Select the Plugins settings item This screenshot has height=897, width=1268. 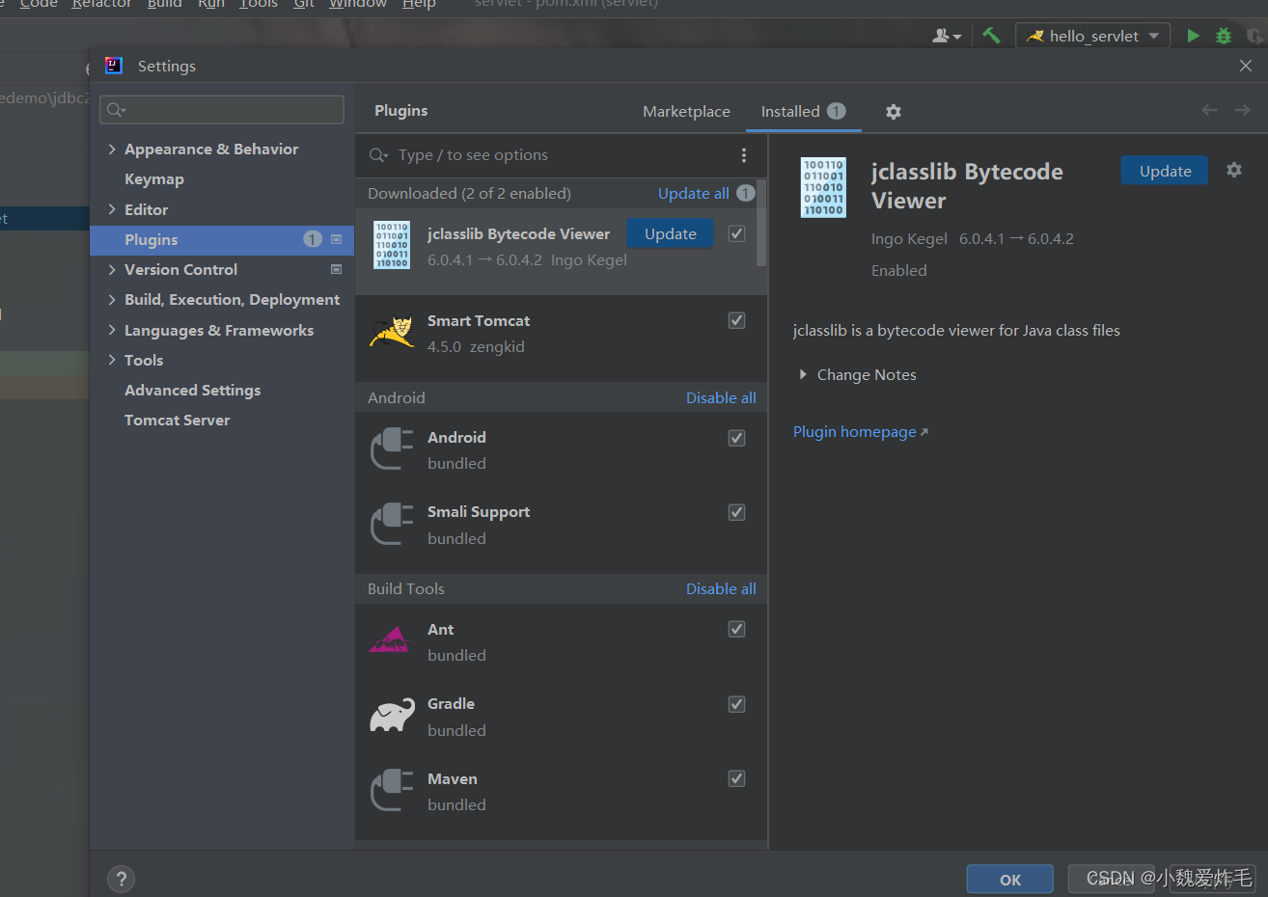tap(222, 240)
